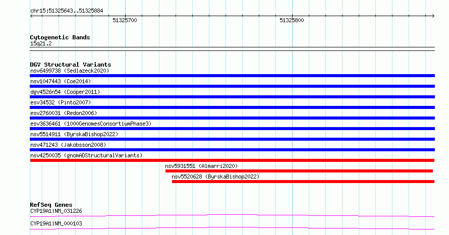Click the Cytogenetic Bands track title
Screen dimensions: 449x235
[60, 37]
